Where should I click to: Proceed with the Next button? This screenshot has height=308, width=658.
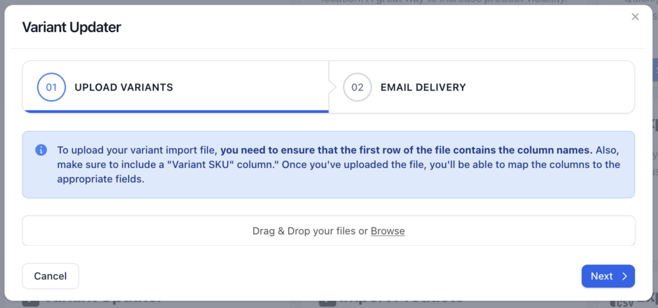pyautogui.click(x=607, y=277)
